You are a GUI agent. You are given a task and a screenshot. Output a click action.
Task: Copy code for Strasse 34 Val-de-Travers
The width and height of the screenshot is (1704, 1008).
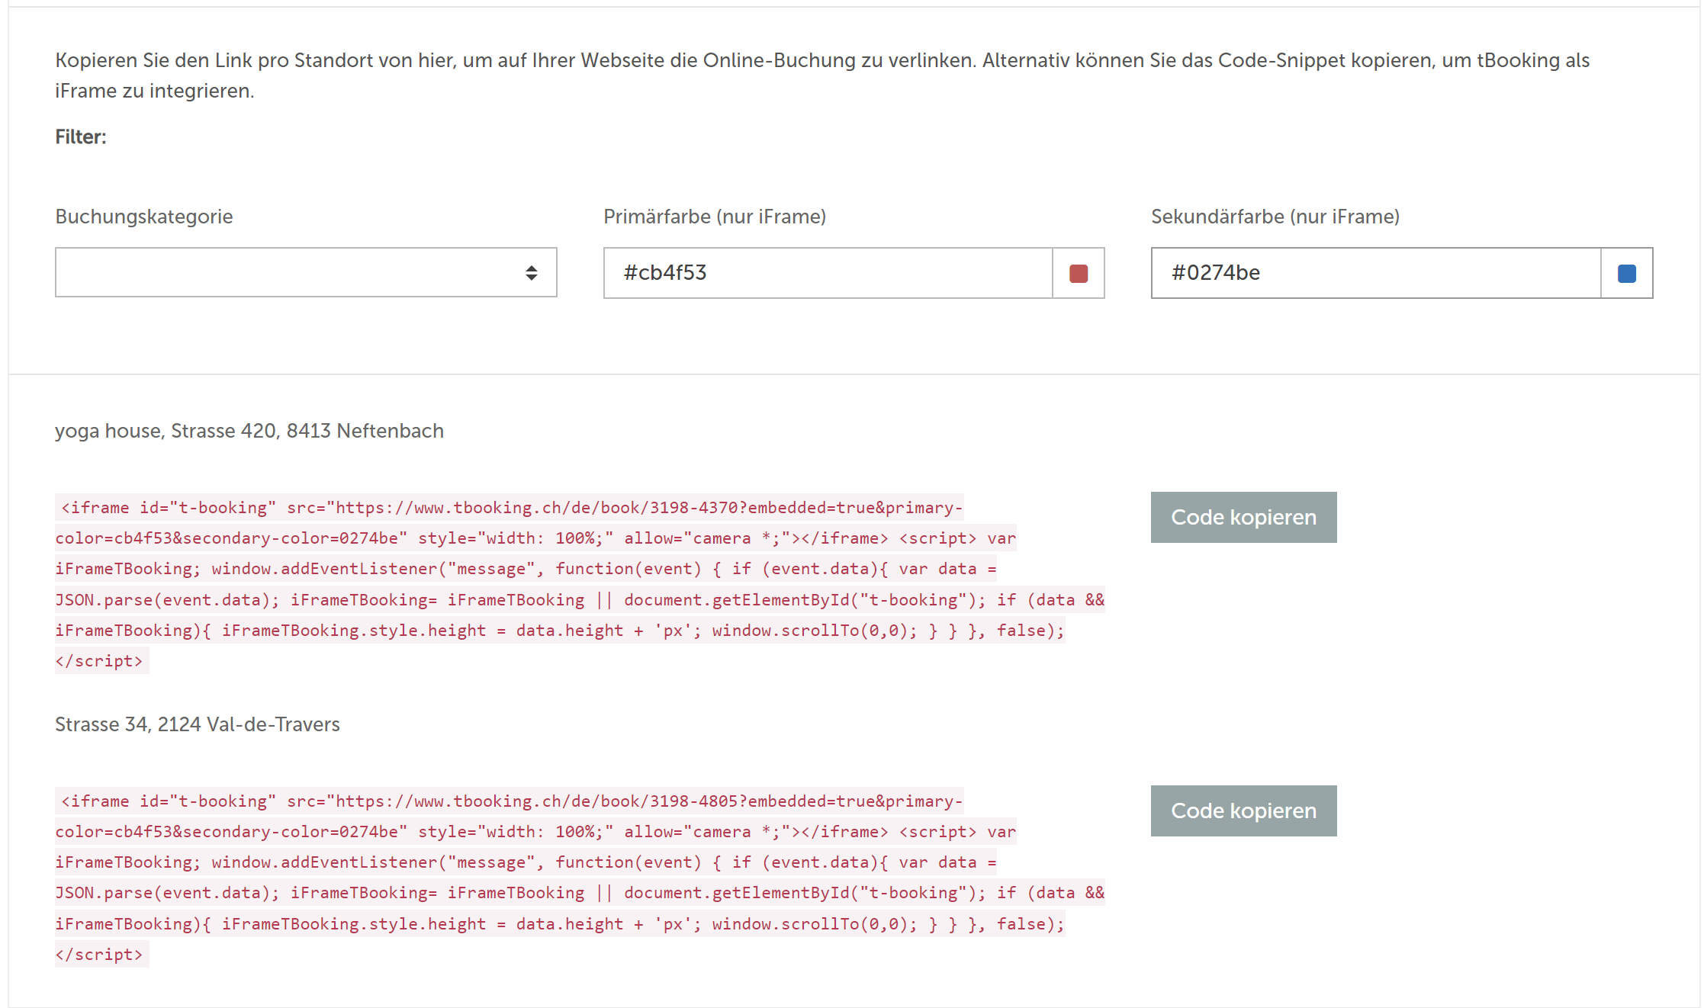[x=1243, y=811]
